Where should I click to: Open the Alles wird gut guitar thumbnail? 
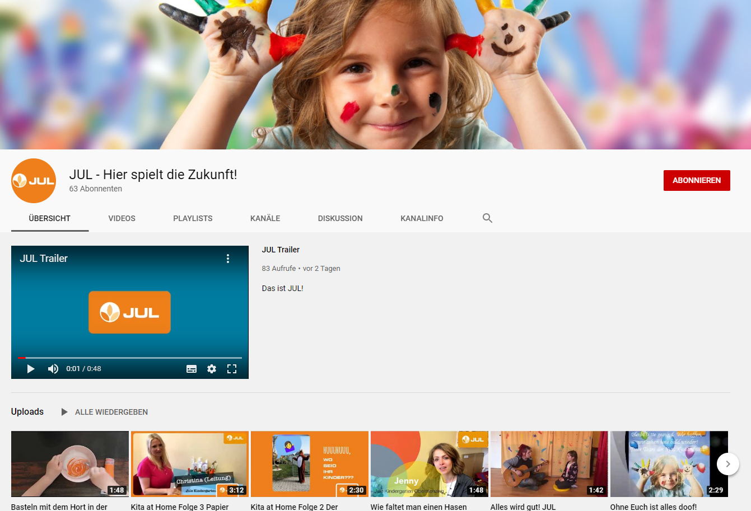click(x=549, y=464)
